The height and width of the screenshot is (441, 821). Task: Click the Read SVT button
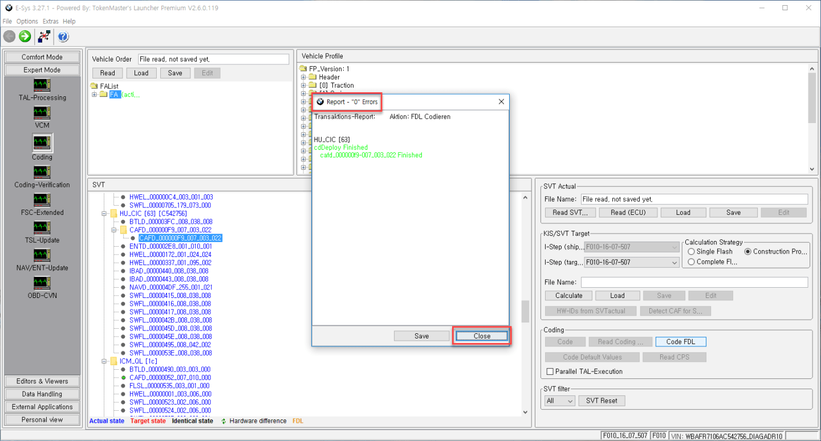[x=570, y=213]
